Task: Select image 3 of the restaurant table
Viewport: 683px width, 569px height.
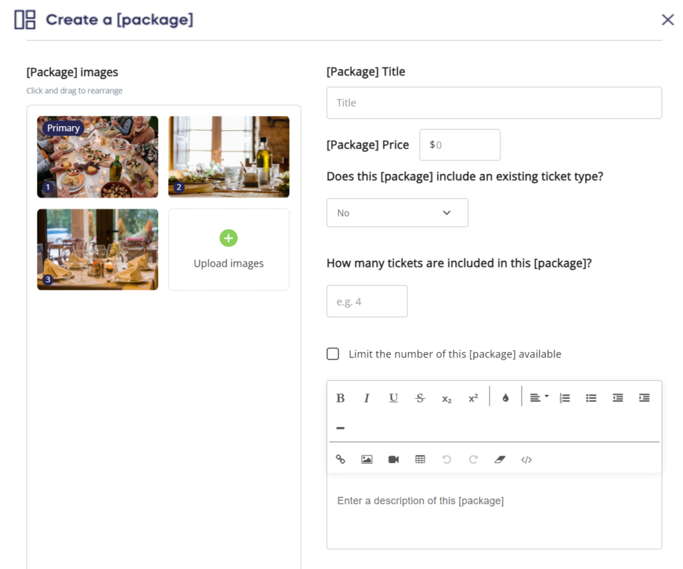Action: coord(97,249)
